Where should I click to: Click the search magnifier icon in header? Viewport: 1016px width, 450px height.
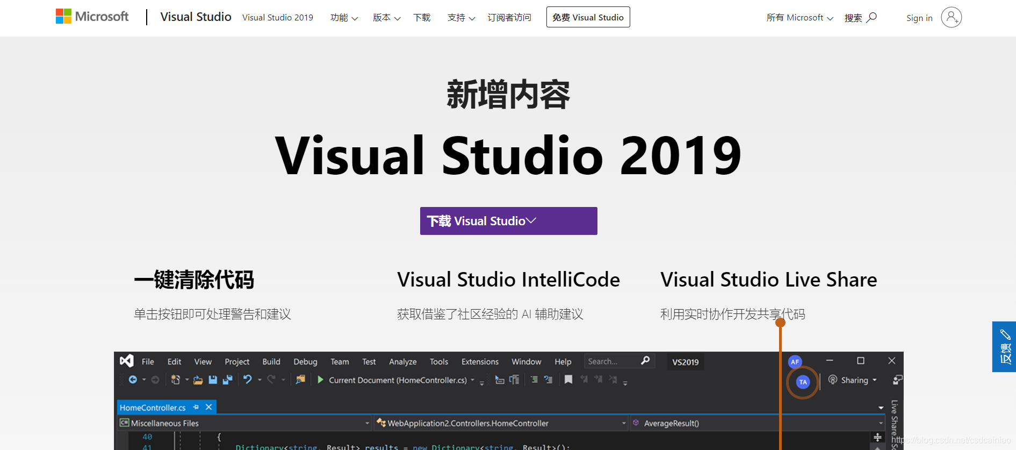(871, 17)
